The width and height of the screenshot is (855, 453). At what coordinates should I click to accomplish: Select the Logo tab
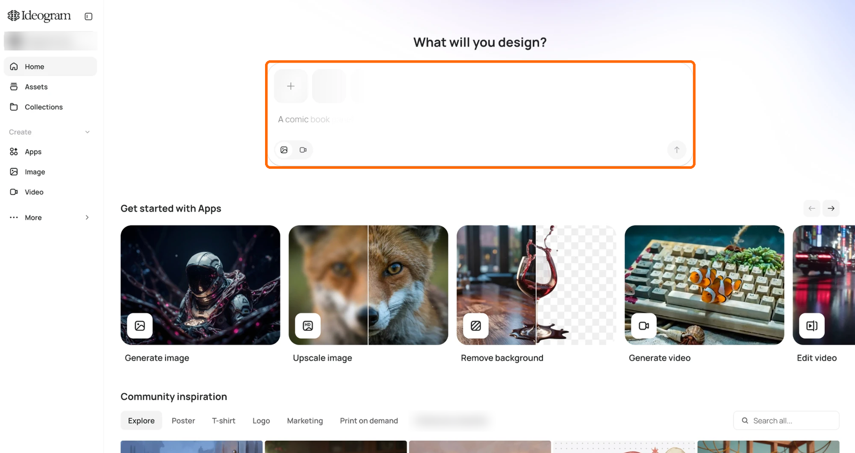[x=261, y=421]
